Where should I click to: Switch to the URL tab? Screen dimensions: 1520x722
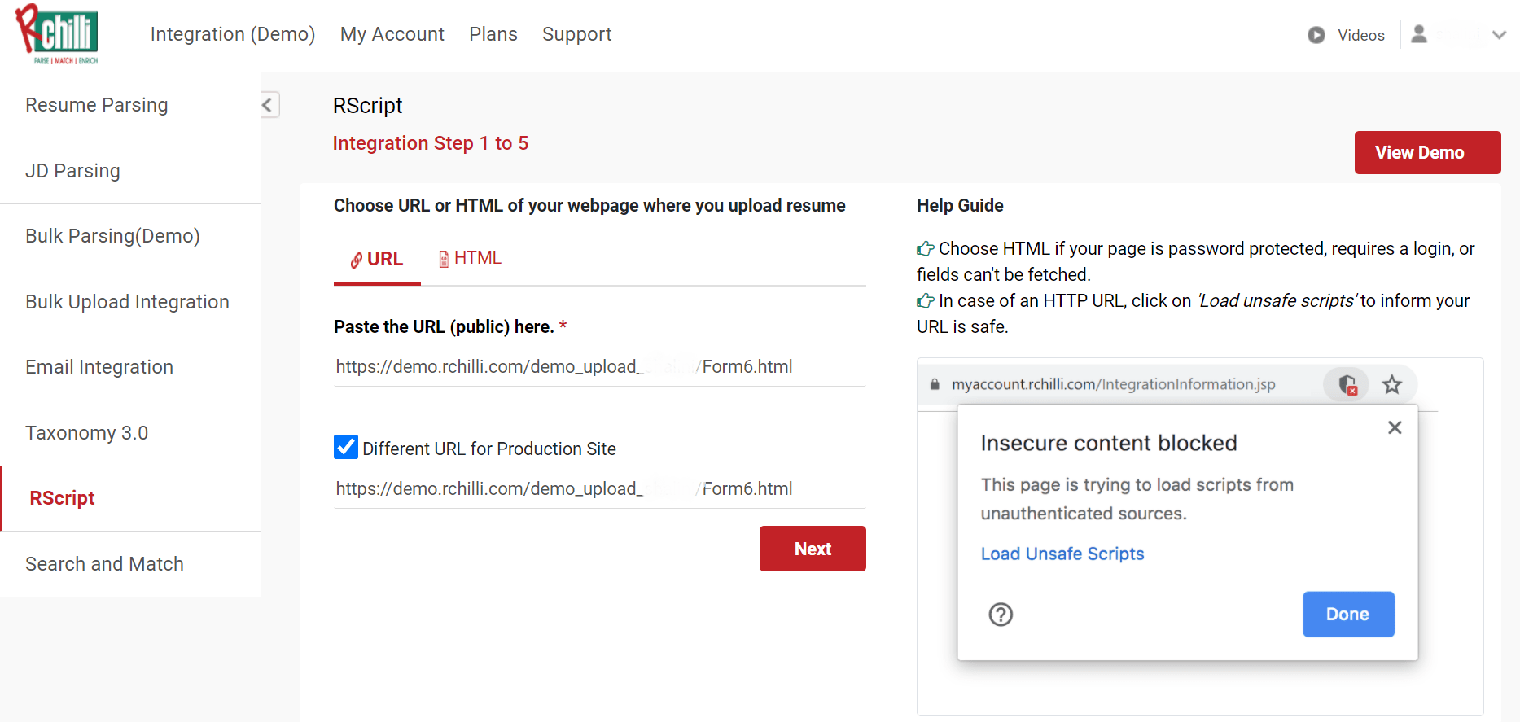(x=377, y=259)
